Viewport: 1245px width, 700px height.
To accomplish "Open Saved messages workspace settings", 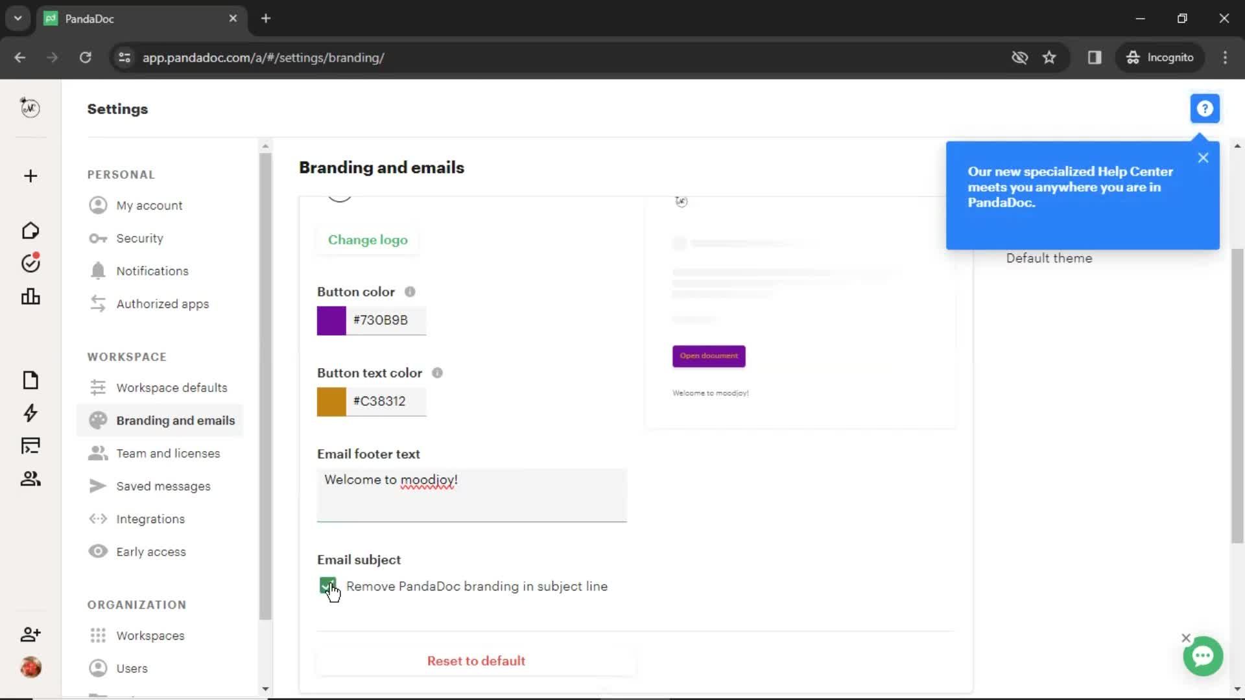I will pos(163,485).
